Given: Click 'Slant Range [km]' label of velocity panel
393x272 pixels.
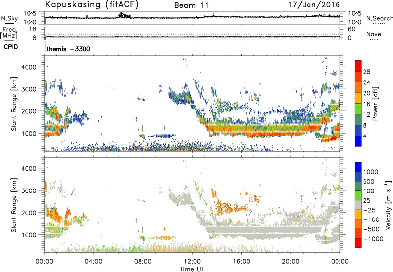Looking at the screenshot, I should 14,205.
